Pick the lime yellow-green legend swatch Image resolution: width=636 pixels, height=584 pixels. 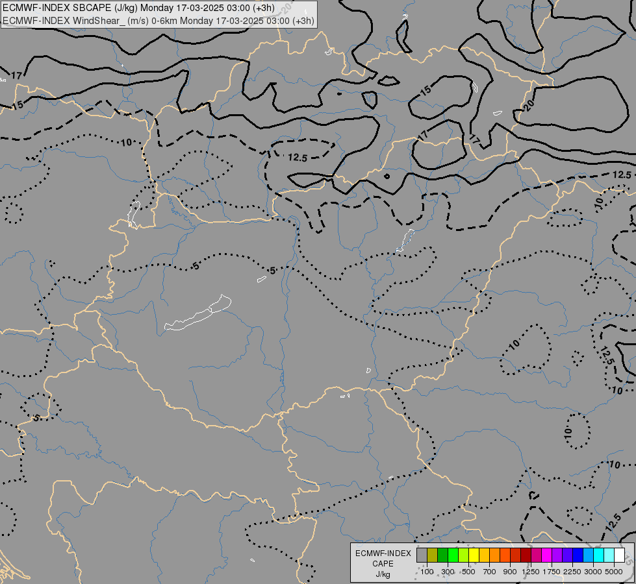464,555
